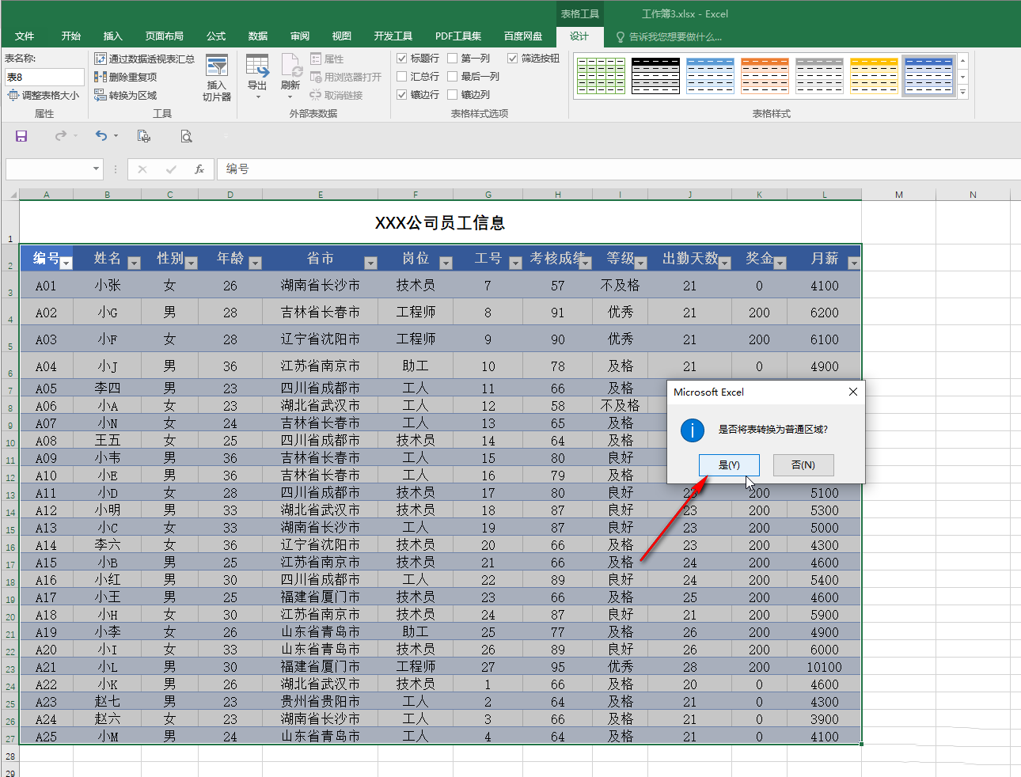The image size is (1021, 777).
Task: Click the table name field 表8
Action: [44, 77]
